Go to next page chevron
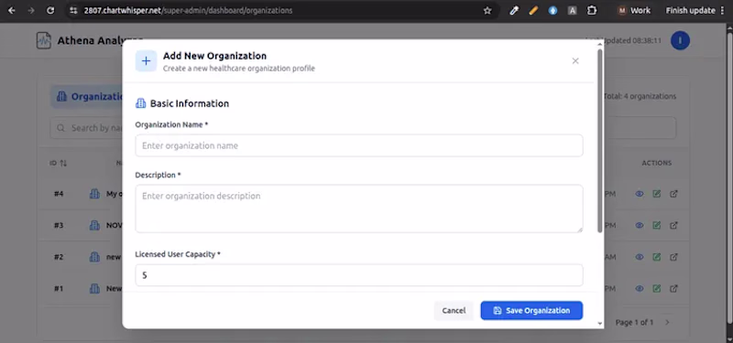The height and width of the screenshot is (343, 733). point(667,323)
